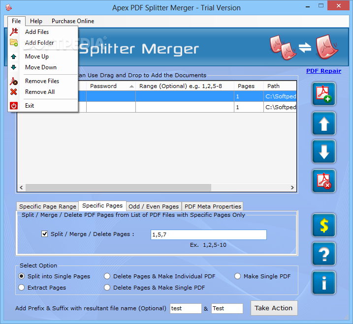Choose Add Files menu entry

click(43, 31)
